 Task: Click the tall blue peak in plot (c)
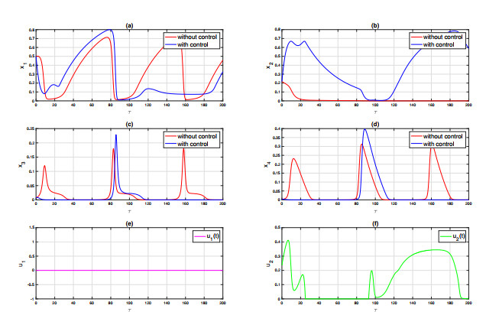(115, 136)
